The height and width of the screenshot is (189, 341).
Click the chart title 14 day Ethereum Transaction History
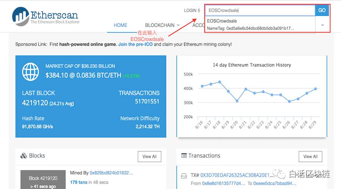coord(252,65)
